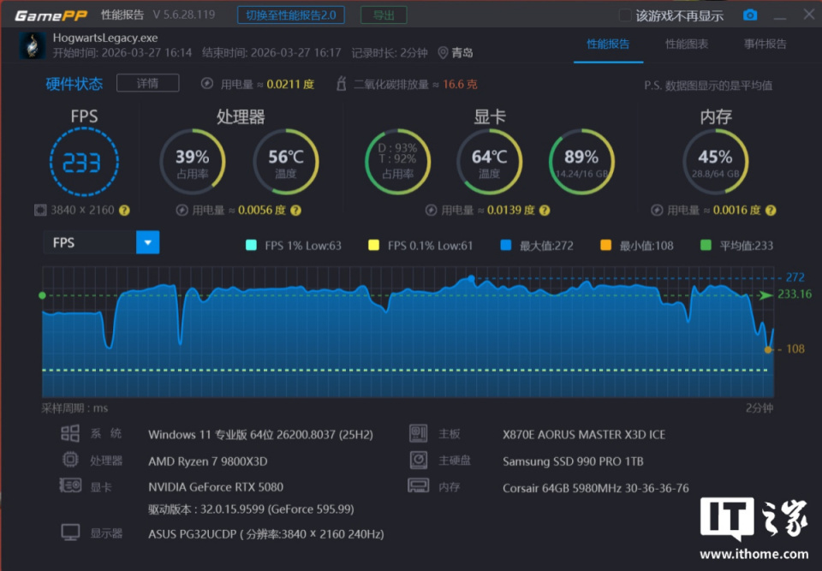Click the help icon beside 3840 x 2160 resolution
The height and width of the screenshot is (571, 822).
click(x=124, y=211)
